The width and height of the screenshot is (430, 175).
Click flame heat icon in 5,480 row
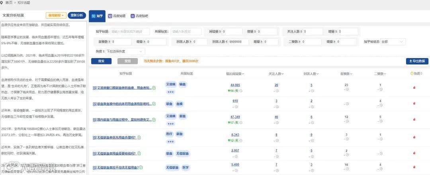(414, 167)
